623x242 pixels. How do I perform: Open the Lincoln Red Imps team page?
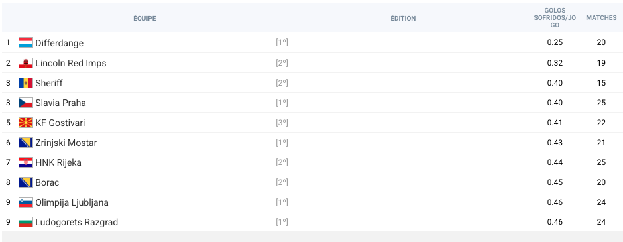click(71, 63)
